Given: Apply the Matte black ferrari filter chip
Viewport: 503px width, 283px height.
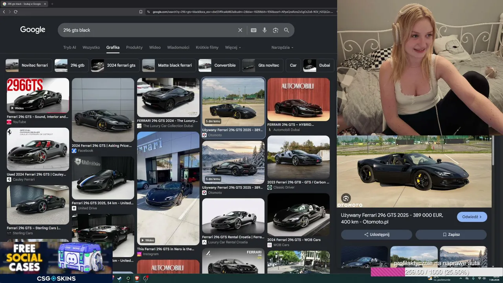Looking at the screenshot, I should 169,65.
